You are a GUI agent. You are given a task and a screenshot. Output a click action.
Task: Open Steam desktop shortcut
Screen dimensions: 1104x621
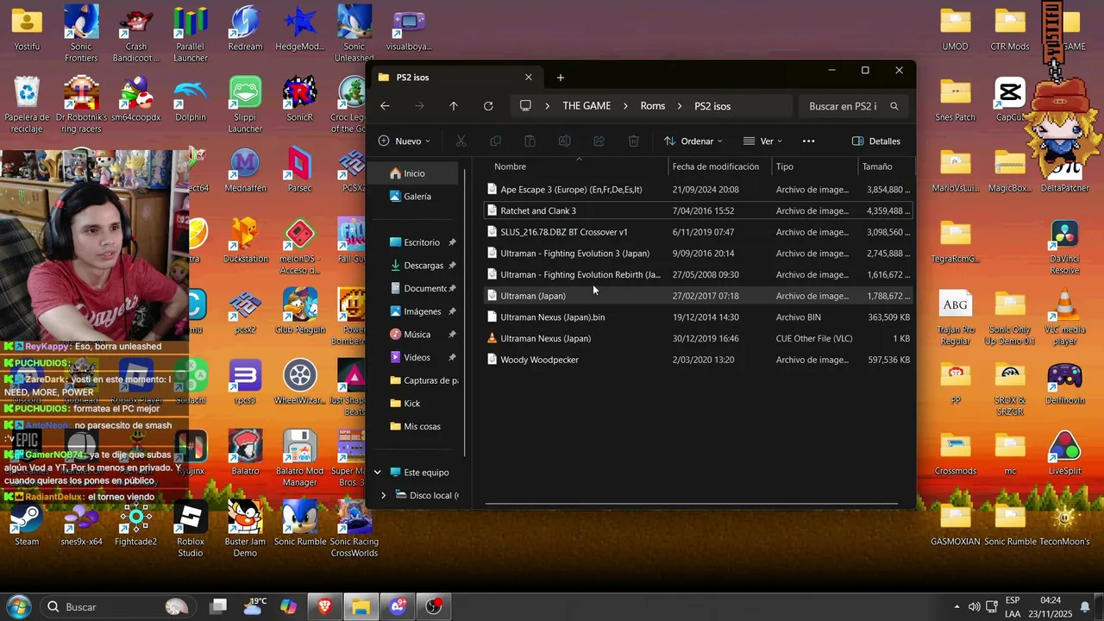coord(27,524)
